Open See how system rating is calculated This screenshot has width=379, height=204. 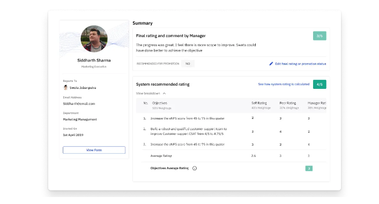click(284, 84)
